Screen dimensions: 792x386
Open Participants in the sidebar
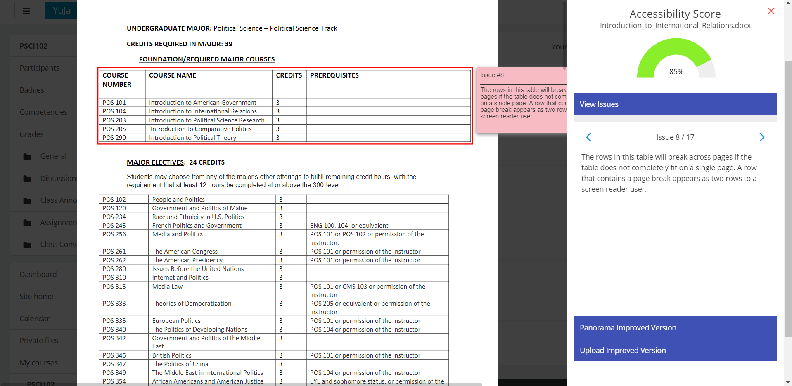pyautogui.click(x=40, y=68)
